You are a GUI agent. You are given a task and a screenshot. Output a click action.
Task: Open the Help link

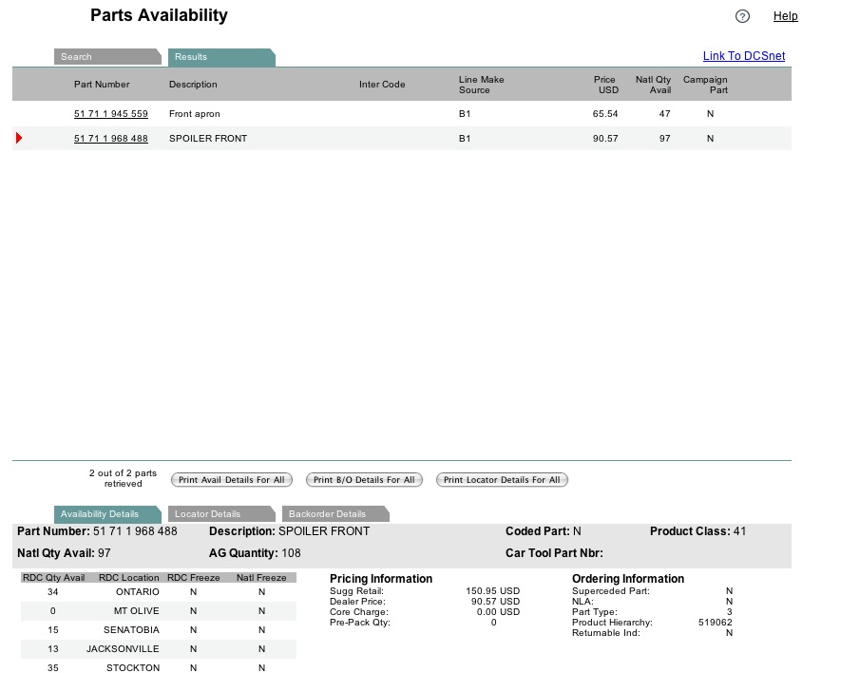point(785,16)
